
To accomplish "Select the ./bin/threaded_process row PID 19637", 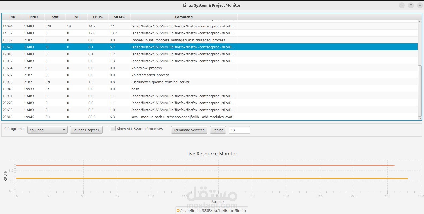I will (x=210, y=75).
